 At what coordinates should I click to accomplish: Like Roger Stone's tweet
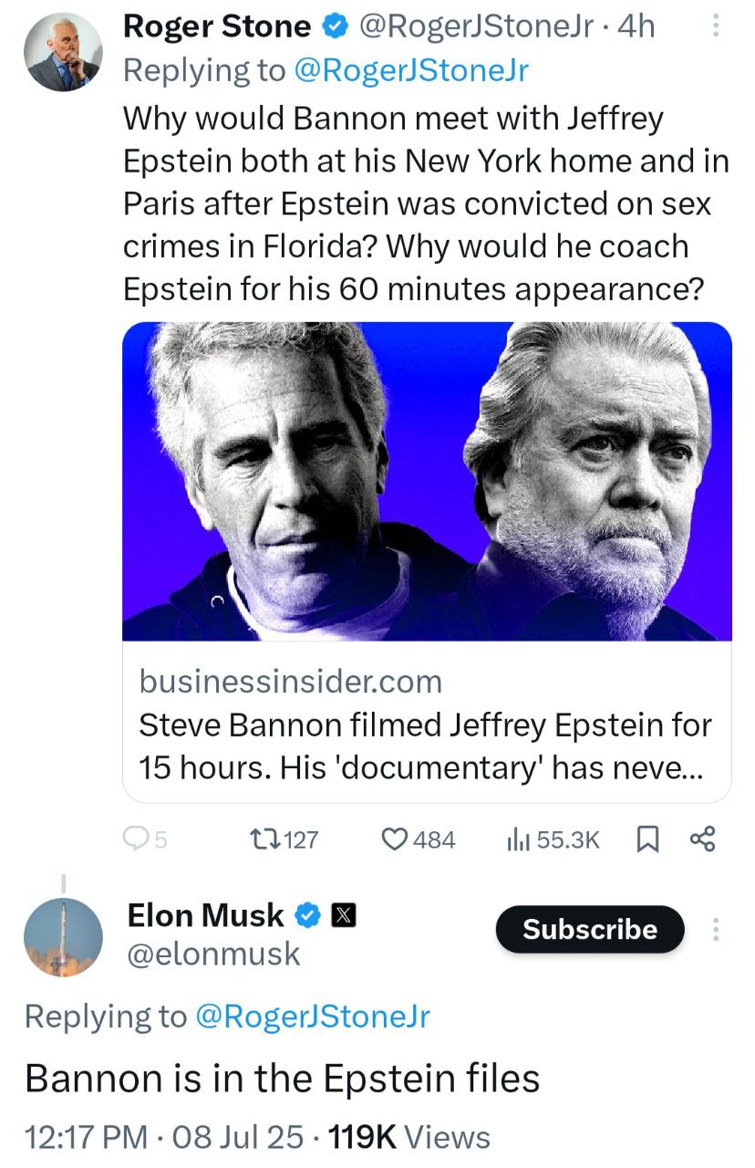click(393, 839)
